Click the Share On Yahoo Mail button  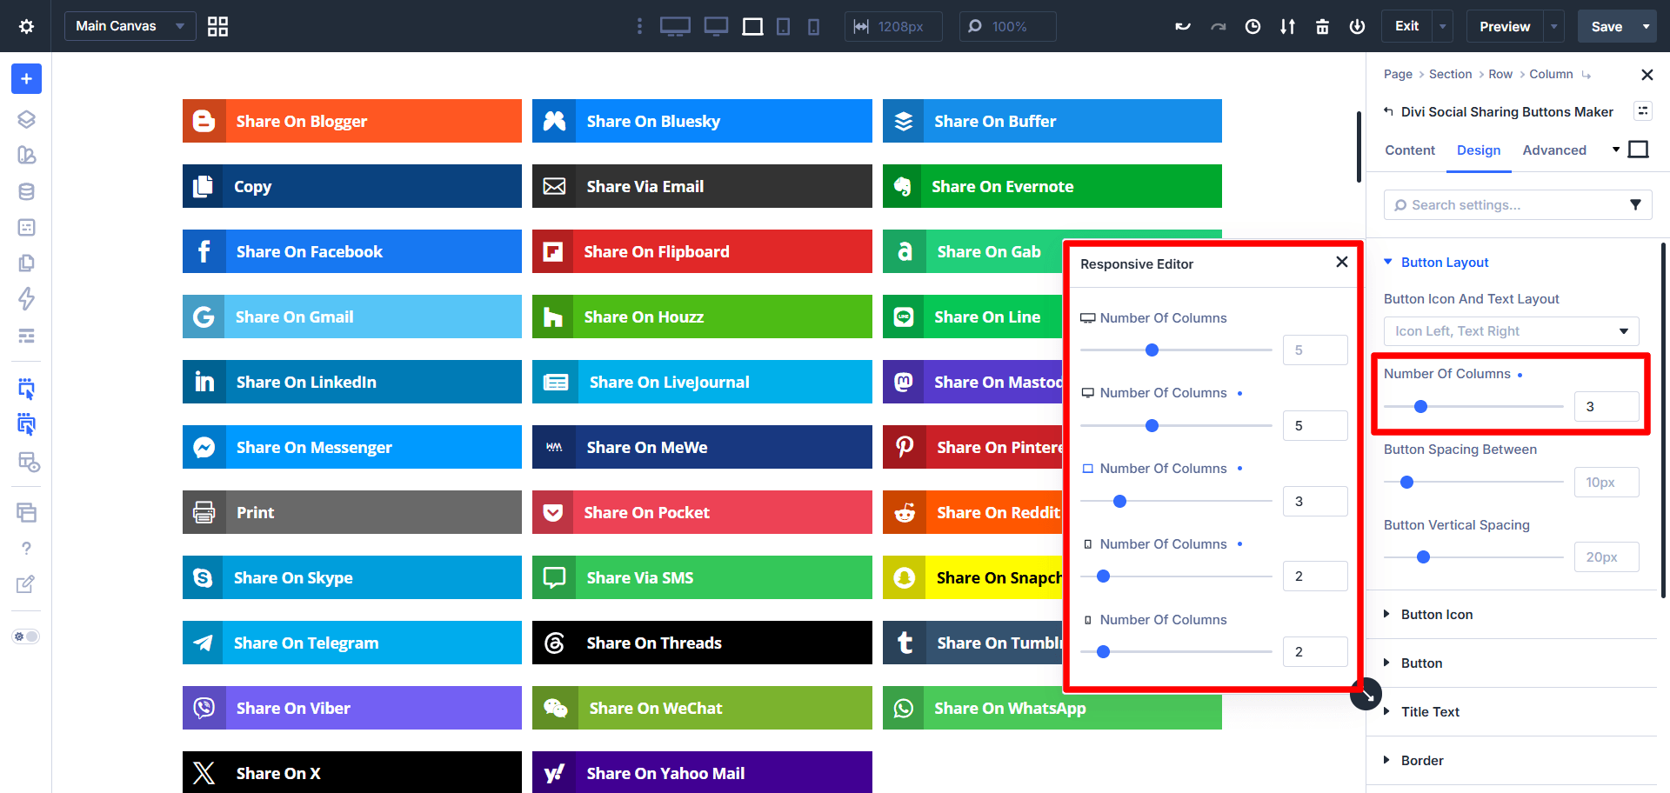(702, 772)
